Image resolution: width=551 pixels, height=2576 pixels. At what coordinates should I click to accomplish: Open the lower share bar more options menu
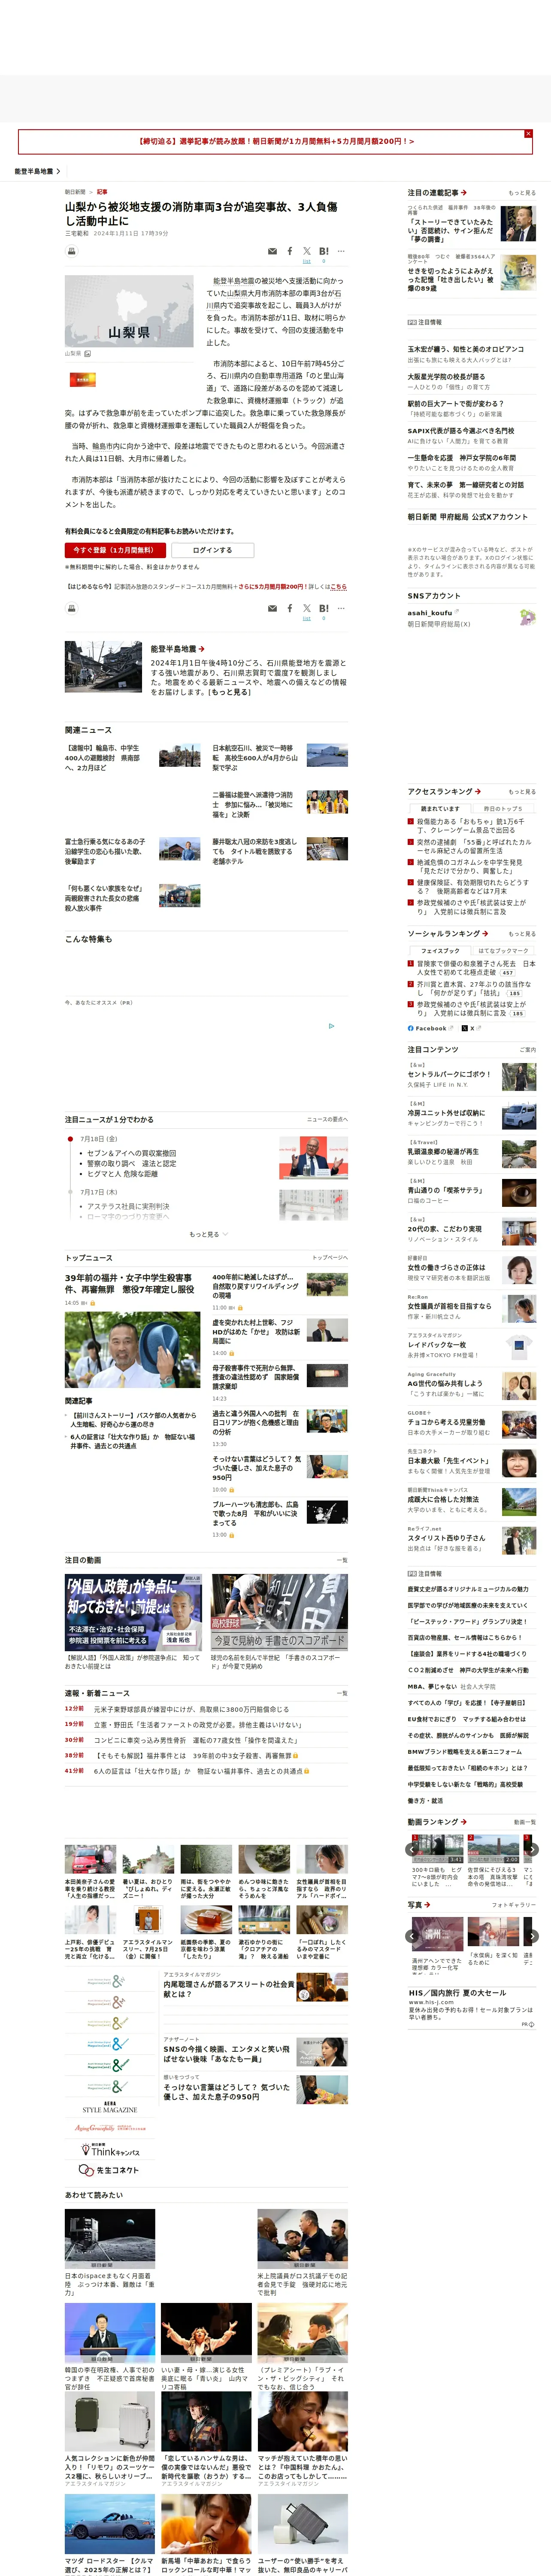[341, 608]
